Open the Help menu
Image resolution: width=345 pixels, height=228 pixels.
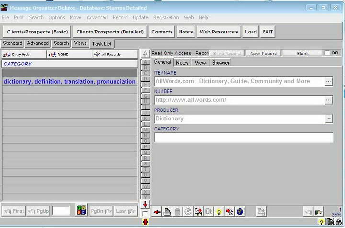click(203, 18)
